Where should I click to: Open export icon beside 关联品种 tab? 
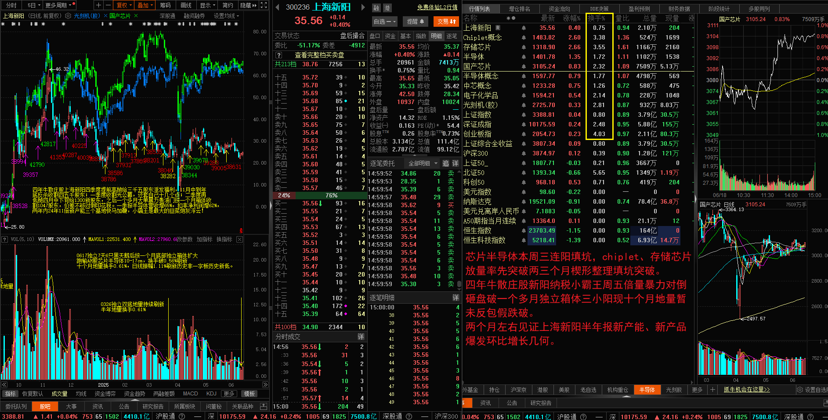pos(264,406)
